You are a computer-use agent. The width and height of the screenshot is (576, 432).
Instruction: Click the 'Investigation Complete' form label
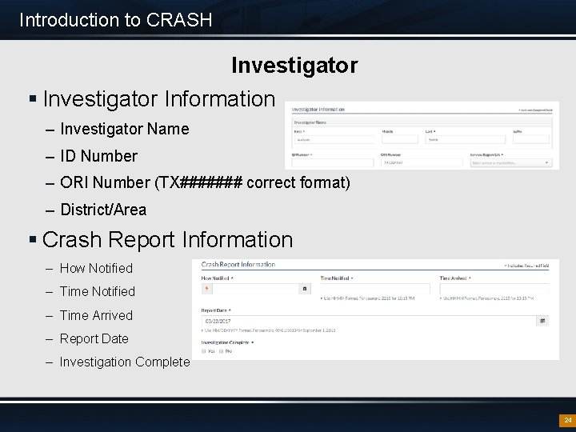pyautogui.click(x=225, y=342)
